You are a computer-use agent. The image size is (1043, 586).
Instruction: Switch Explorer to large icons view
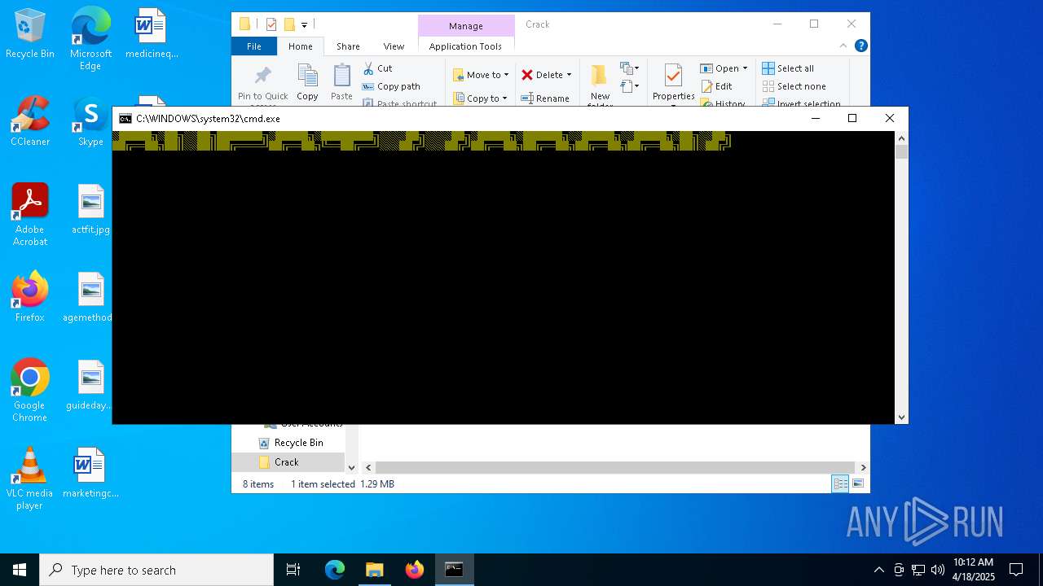point(858,483)
